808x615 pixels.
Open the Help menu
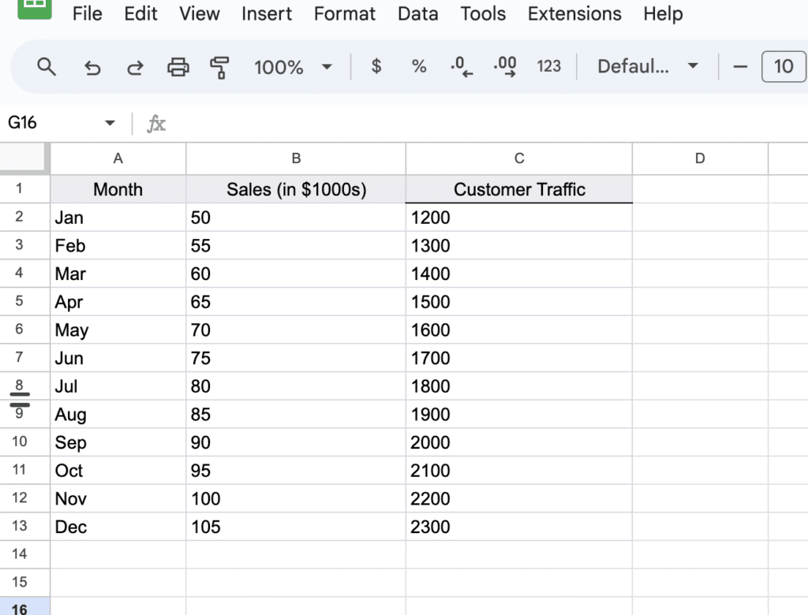[x=663, y=13]
